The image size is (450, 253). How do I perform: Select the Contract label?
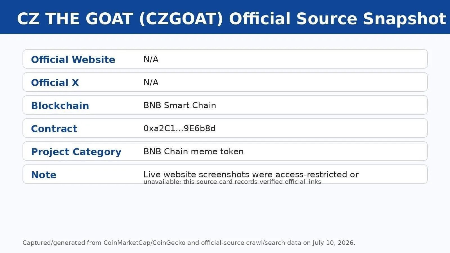54,129
